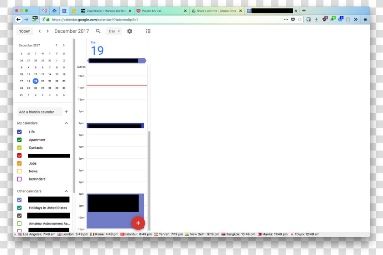383x255 pixels.
Task: Go back to the previous page
Action: tap(18, 20)
